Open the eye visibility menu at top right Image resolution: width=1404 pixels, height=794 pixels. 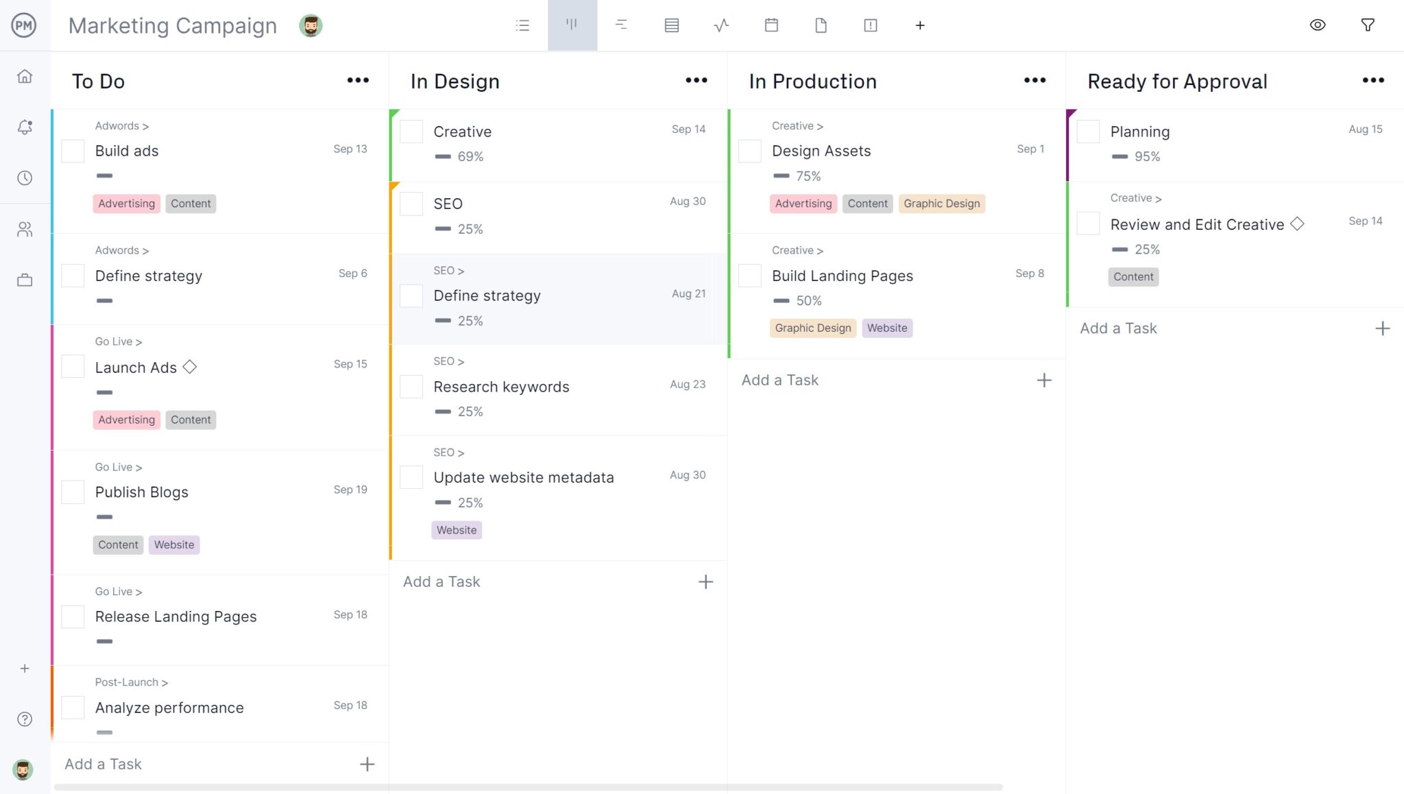click(1318, 25)
